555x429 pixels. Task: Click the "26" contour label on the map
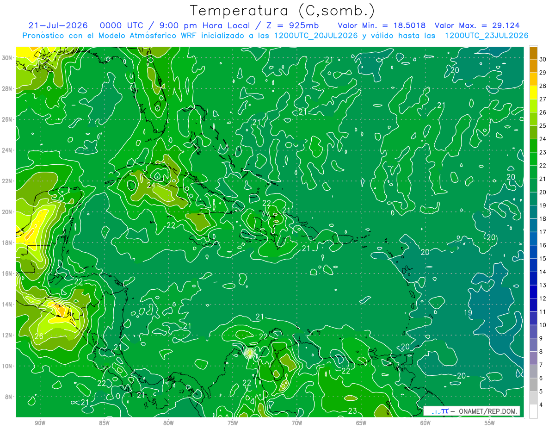click(x=39, y=336)
